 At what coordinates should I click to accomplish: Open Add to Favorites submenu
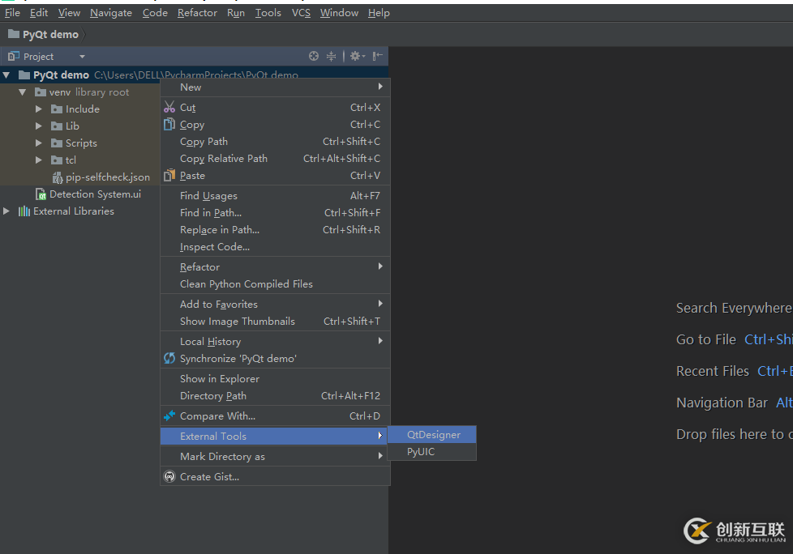[275, 304]
